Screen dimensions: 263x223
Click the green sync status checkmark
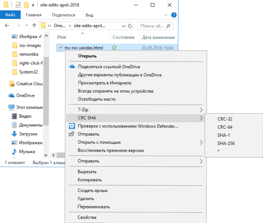click(x=114, y=48)
